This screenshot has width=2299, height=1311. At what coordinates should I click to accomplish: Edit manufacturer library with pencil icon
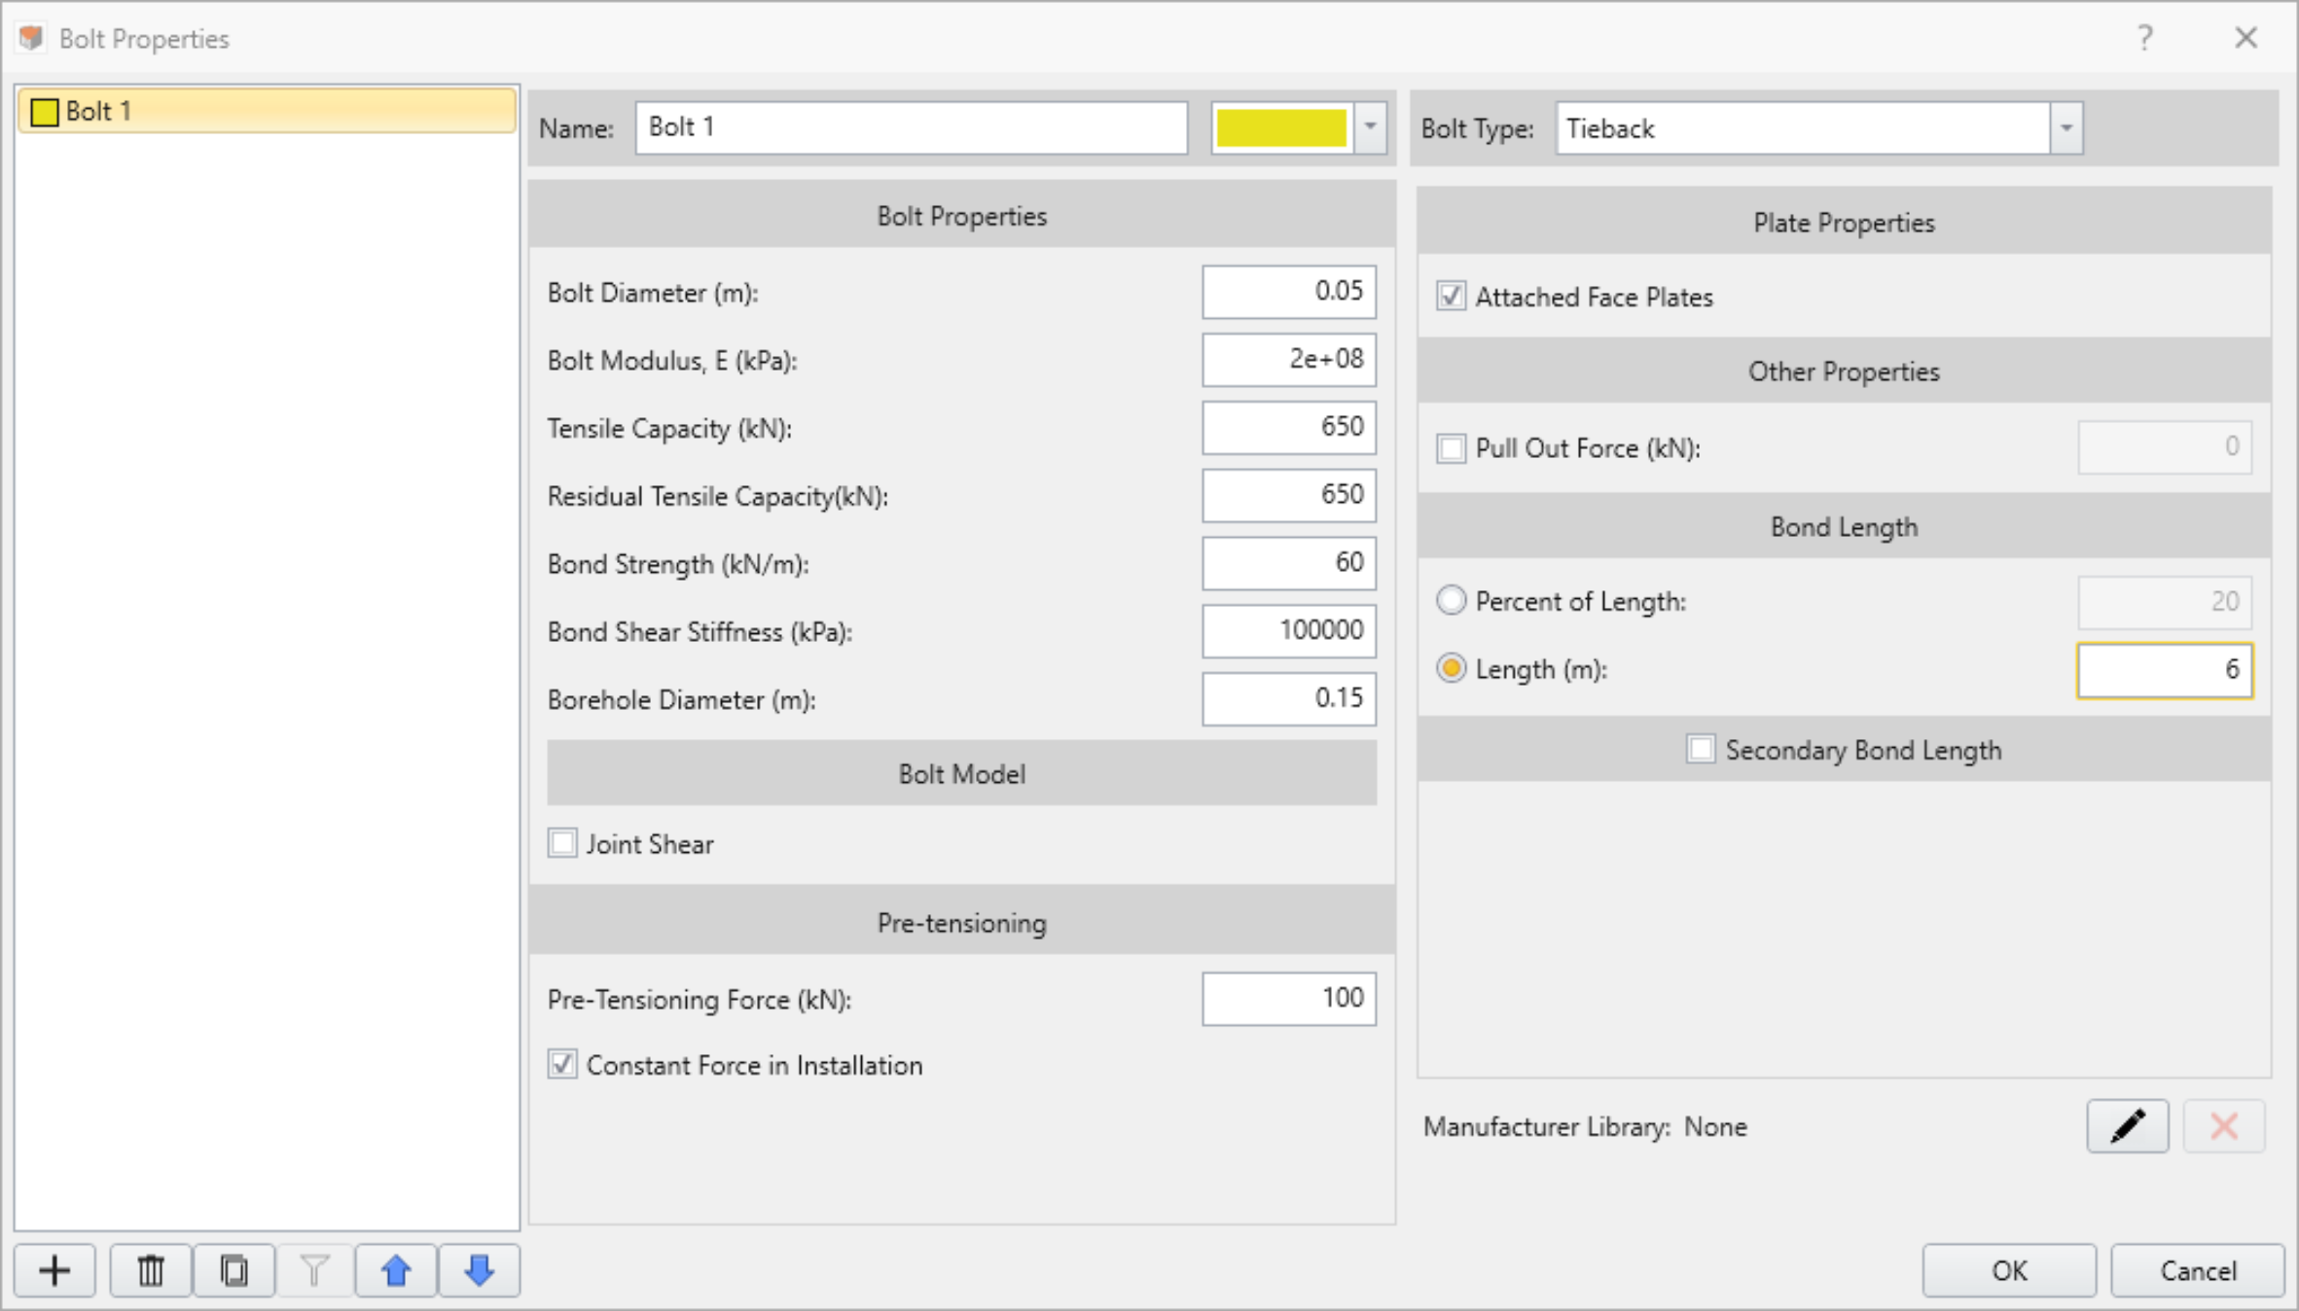[2128, 1126]
